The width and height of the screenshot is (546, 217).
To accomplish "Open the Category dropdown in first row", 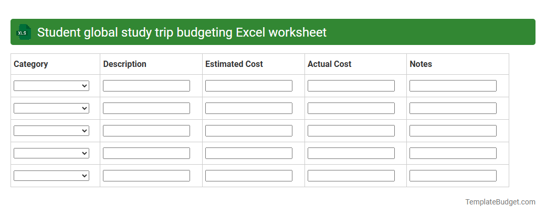I will pos(51,86).
